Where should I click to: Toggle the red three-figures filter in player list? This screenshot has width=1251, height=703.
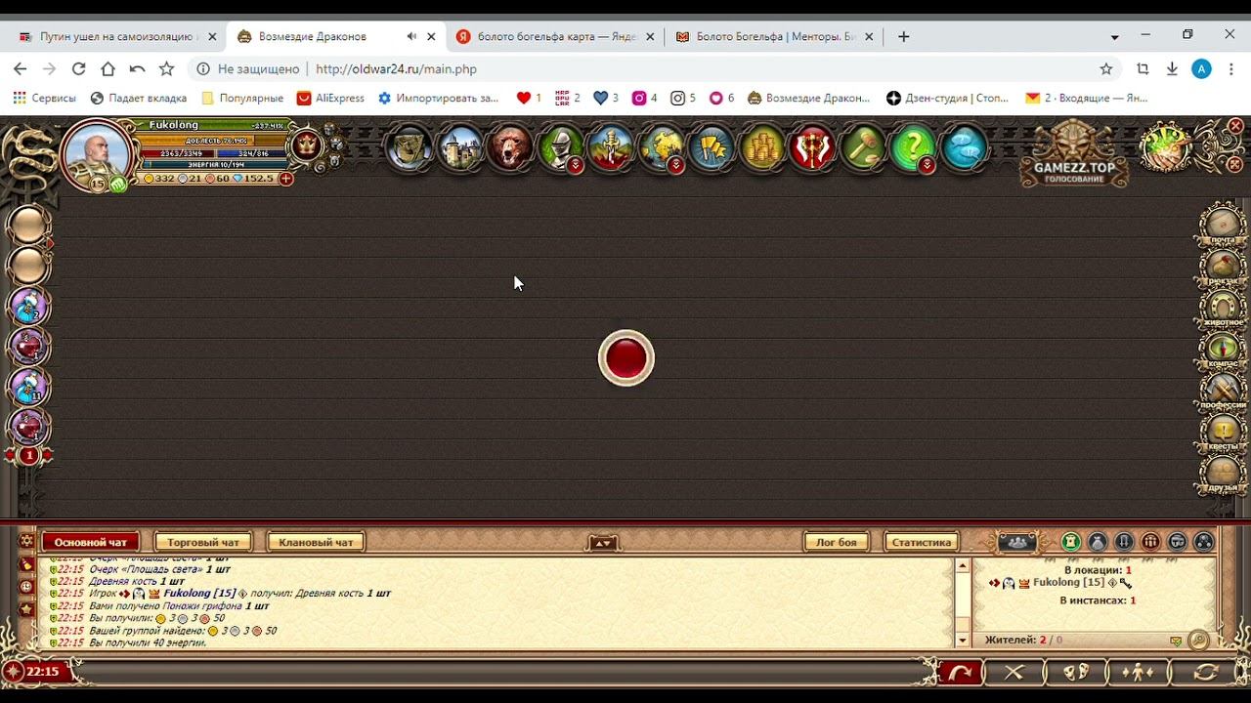[x=1150, y=542]
